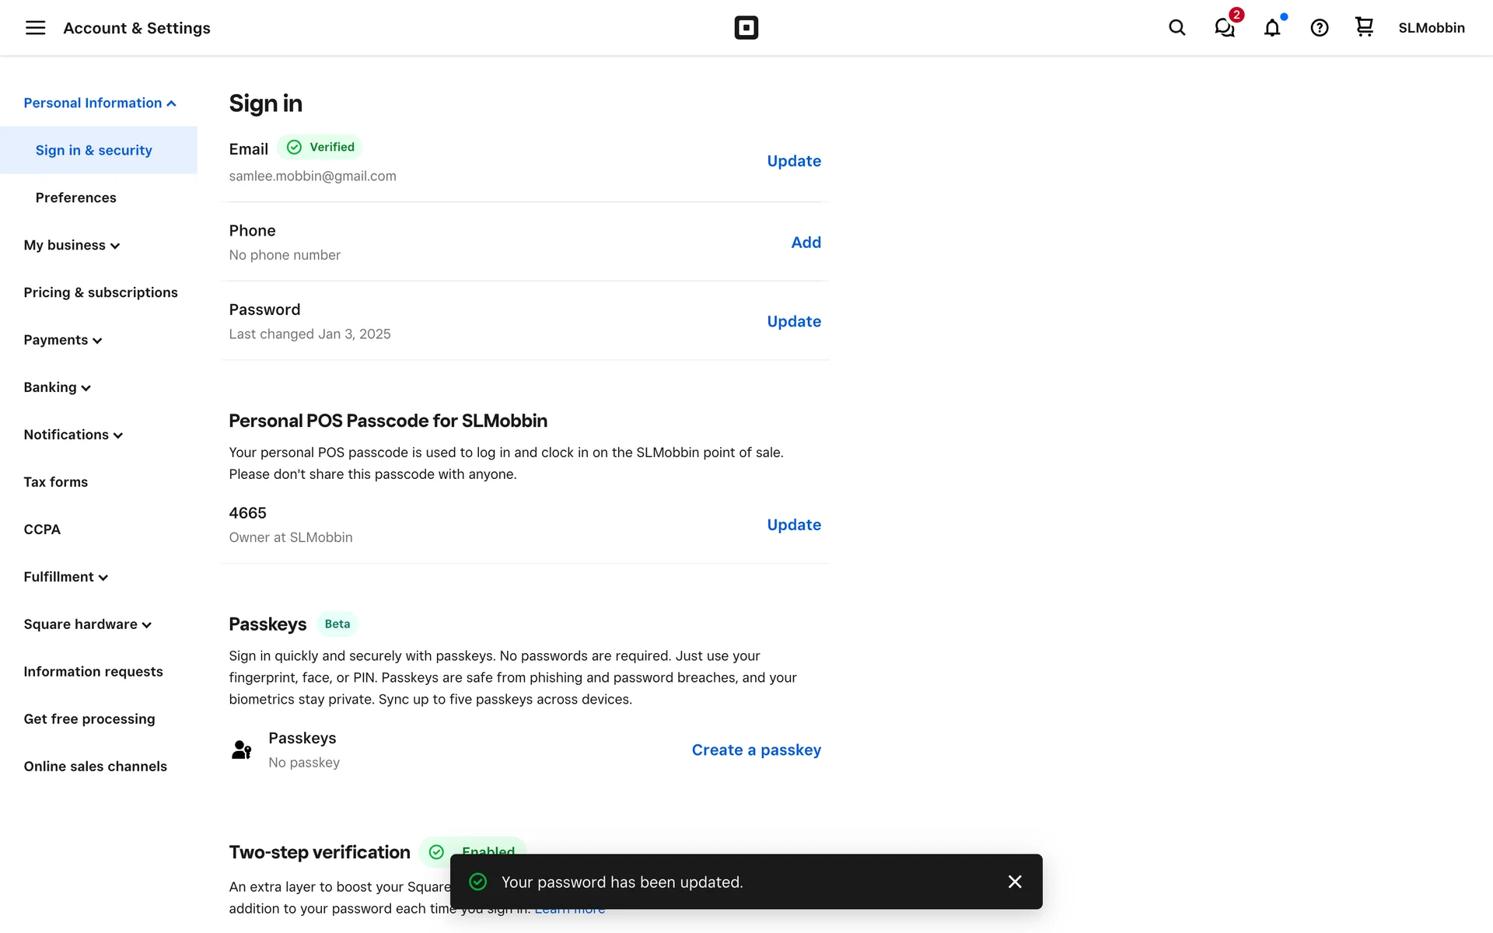
Task: Open the messages chat icon
Action: tap(1224, 28)
